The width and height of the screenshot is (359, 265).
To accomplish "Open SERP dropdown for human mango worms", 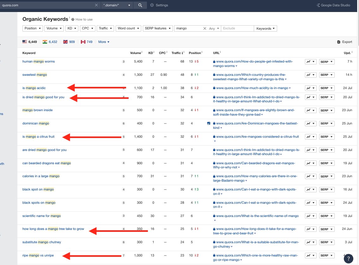I will point(327,62).
